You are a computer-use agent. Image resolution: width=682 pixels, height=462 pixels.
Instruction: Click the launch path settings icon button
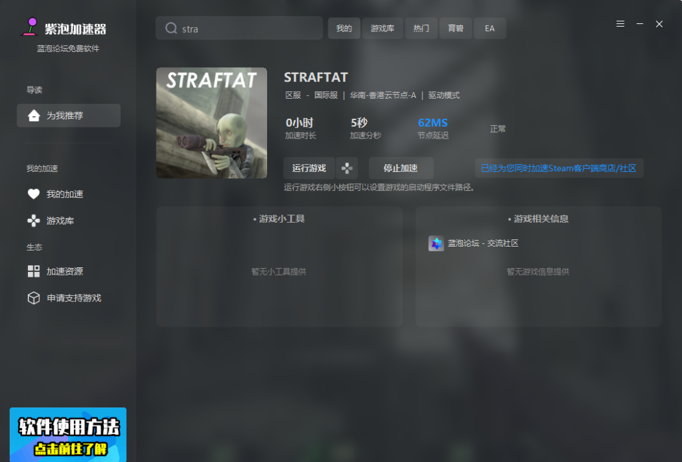pos(347,168)
